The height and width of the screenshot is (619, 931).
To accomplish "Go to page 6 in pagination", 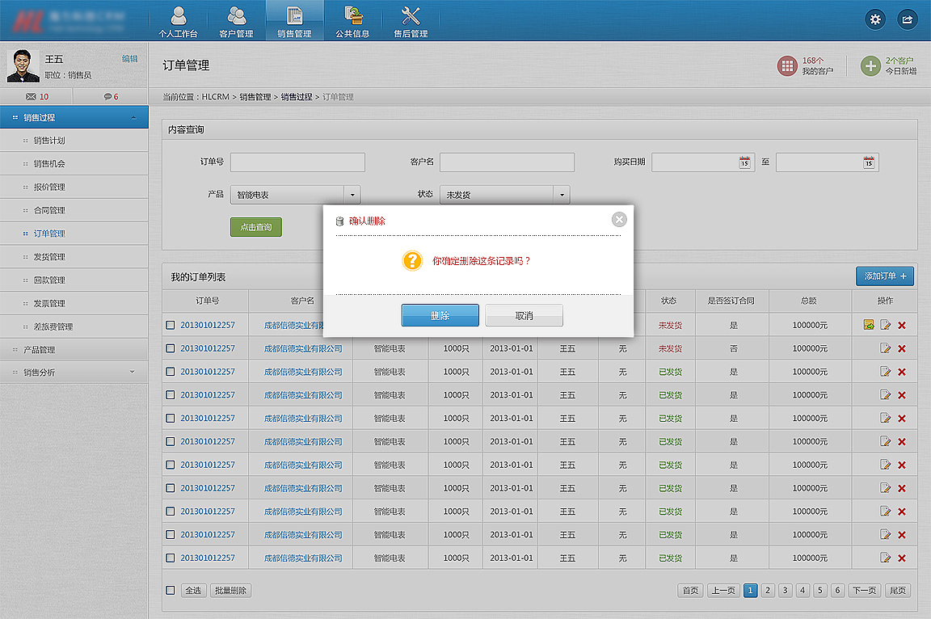I will 837,591.
